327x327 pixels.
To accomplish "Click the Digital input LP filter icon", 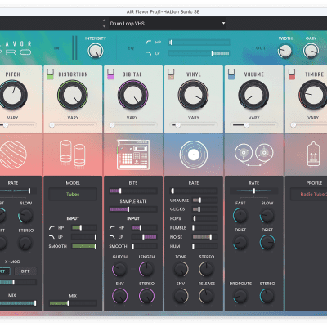I will point(112,237).
